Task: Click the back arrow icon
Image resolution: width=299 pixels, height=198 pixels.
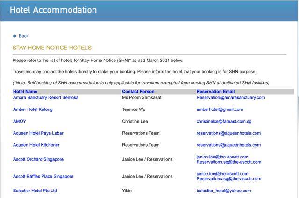Action: pos(14,36)
